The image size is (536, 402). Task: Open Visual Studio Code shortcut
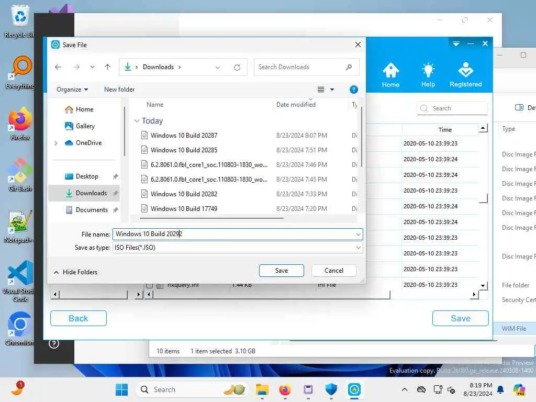pos(18,282)
